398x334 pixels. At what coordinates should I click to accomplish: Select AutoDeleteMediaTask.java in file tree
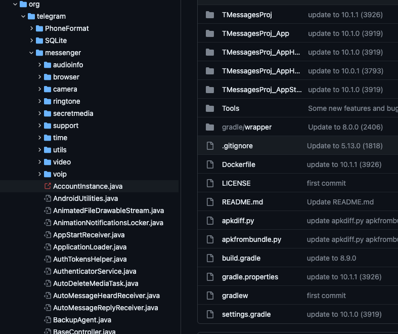point(96,283)
